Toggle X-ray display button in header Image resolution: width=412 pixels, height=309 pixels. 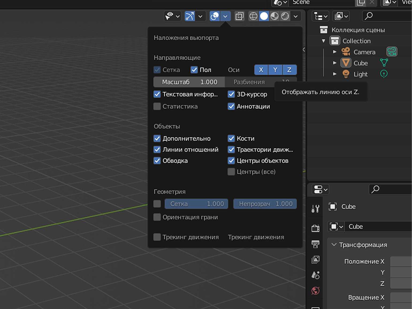coord(239,16)
